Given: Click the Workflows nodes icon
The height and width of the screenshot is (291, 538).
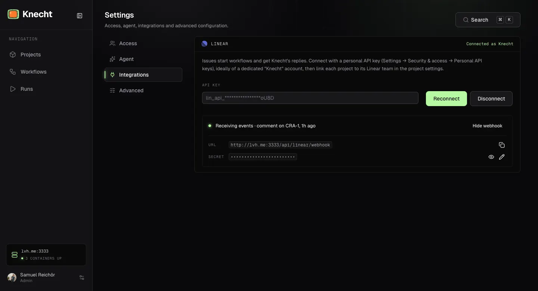Looking at the screenshot, I should (13, 72).
